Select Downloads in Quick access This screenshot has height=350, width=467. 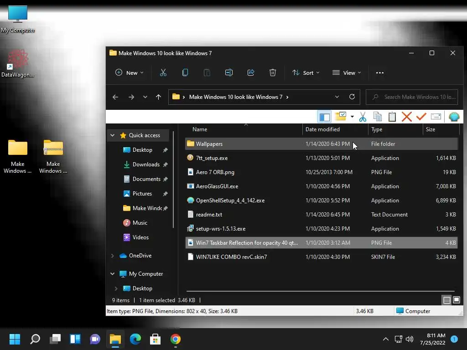146,165
